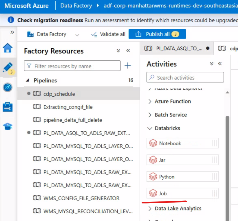Click the Activities scroll-up arrow
This screenshot has height=221, width=238.
(227, 92)
